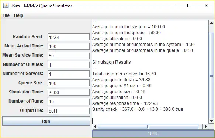
Task: Click the 'Simulation Time:' label
Action: (26, 92)
